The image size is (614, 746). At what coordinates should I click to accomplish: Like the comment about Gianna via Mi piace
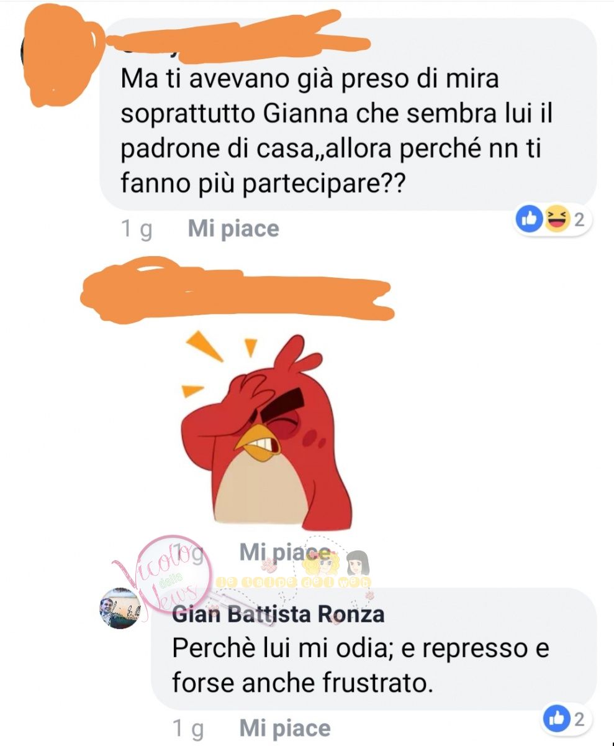tap(233, 229)
